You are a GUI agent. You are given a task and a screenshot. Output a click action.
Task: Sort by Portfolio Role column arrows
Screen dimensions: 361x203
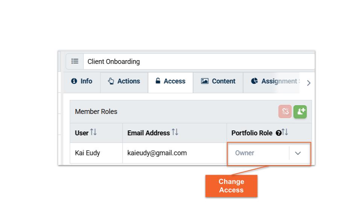coord(285,132)
